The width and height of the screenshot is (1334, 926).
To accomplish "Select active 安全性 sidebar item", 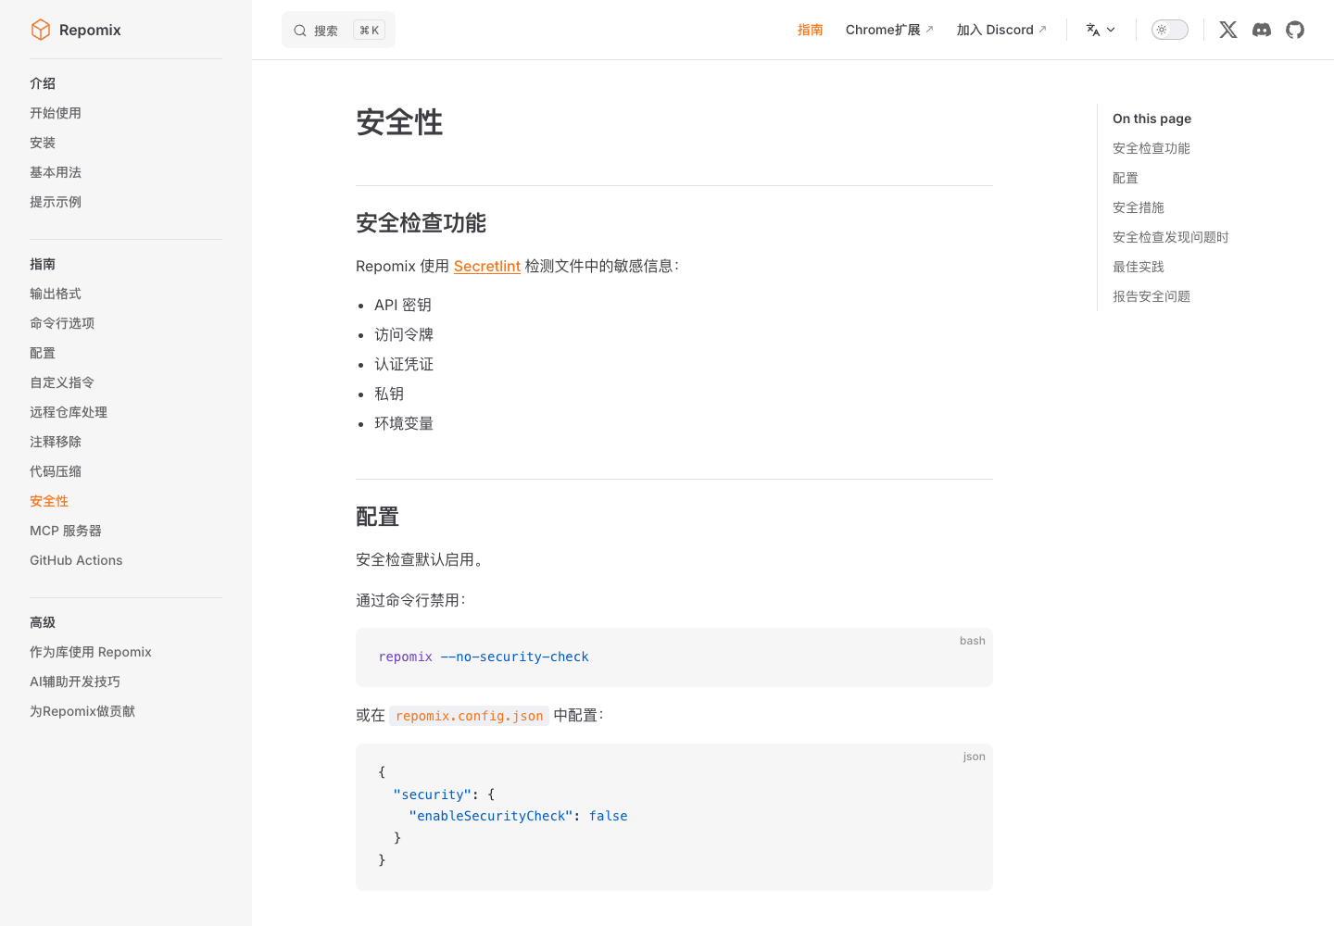I will (x=49, y=501).
